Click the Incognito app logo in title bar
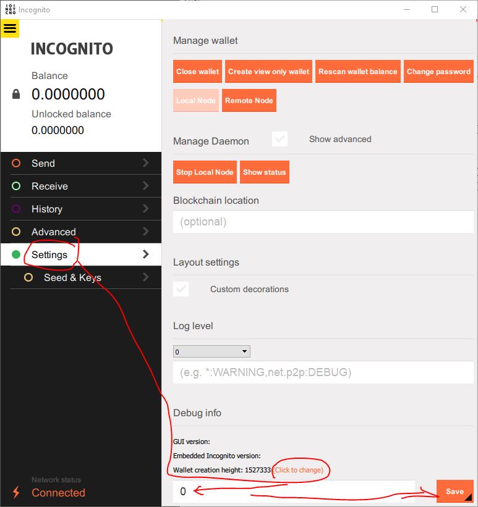Image resolution: width=478 pixels, height=507 pixels. (11, 9)
